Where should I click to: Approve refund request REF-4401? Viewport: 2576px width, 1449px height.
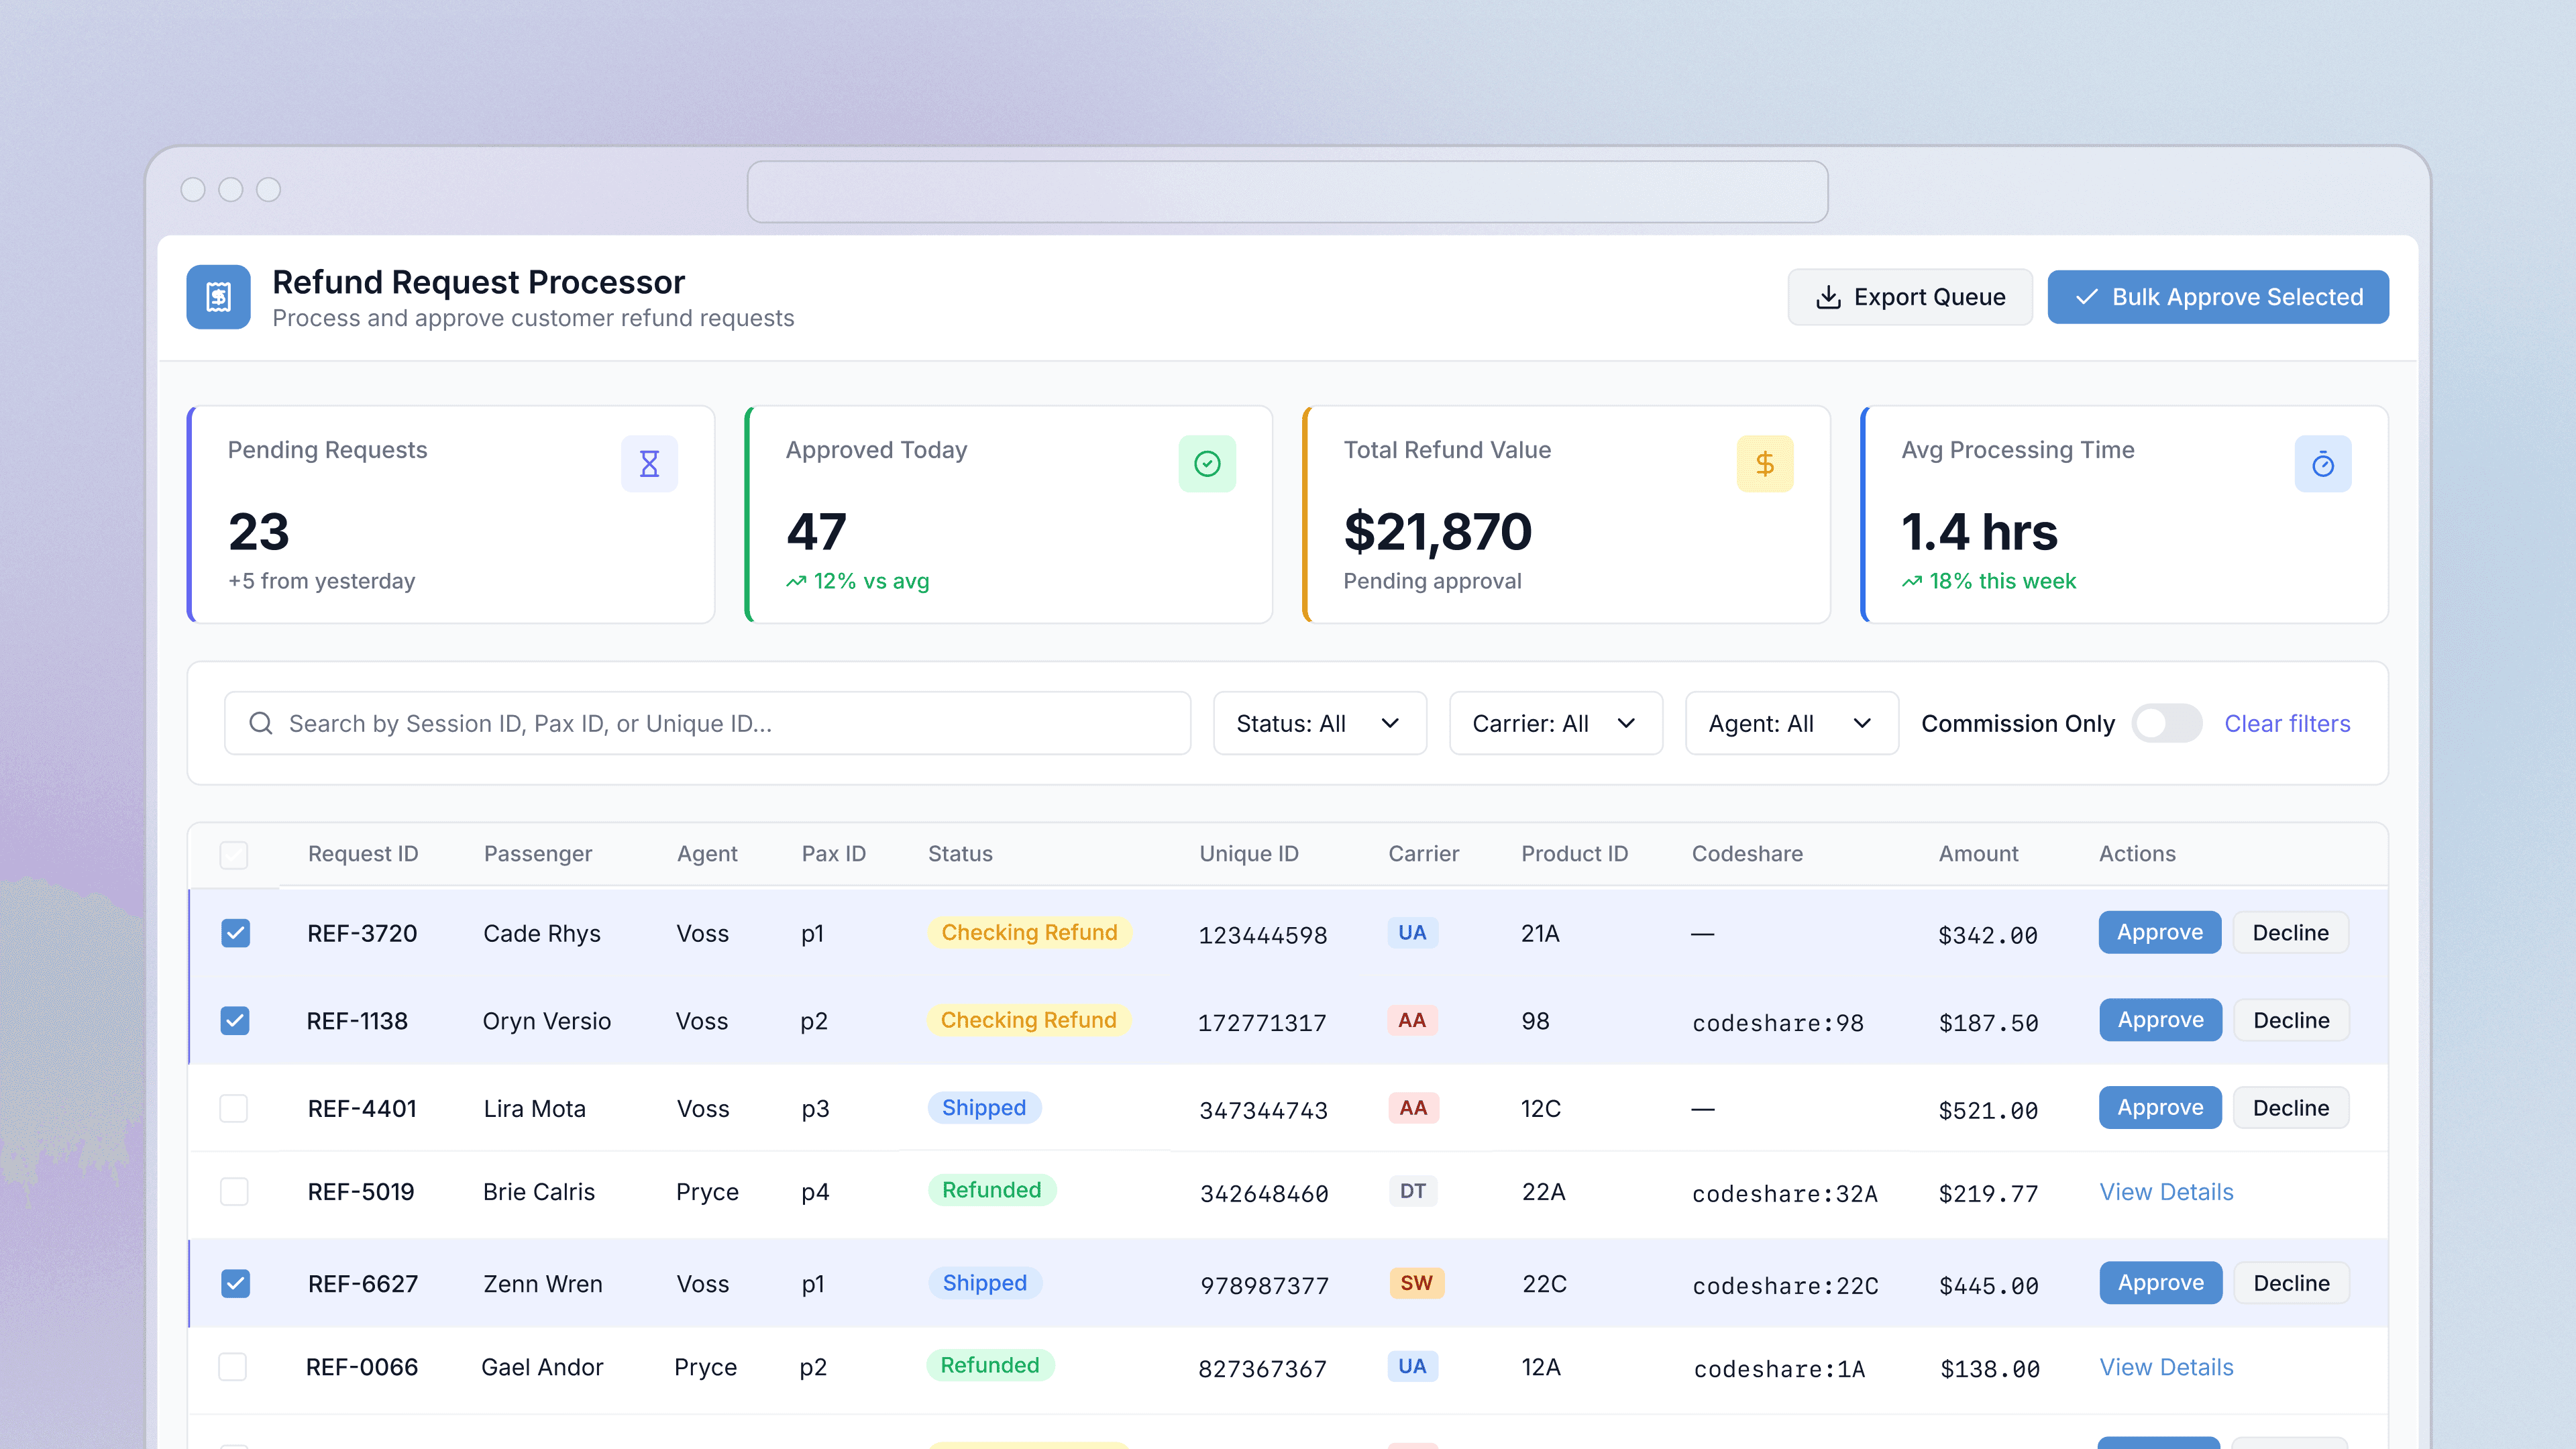click(x=2160, y=1108)
